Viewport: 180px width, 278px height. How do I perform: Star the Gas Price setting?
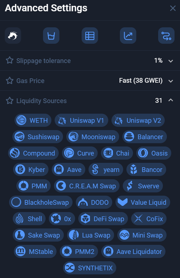(x=9, y=81)
